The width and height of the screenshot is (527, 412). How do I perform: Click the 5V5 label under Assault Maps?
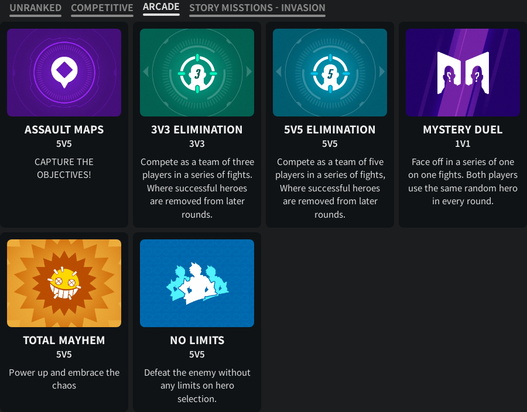(x=64, y=144)
